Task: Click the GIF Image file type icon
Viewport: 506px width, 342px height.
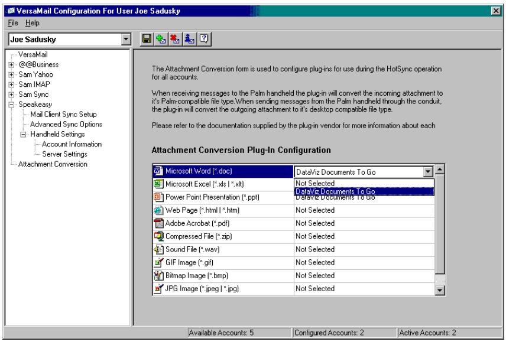Action: coord(158,262)
